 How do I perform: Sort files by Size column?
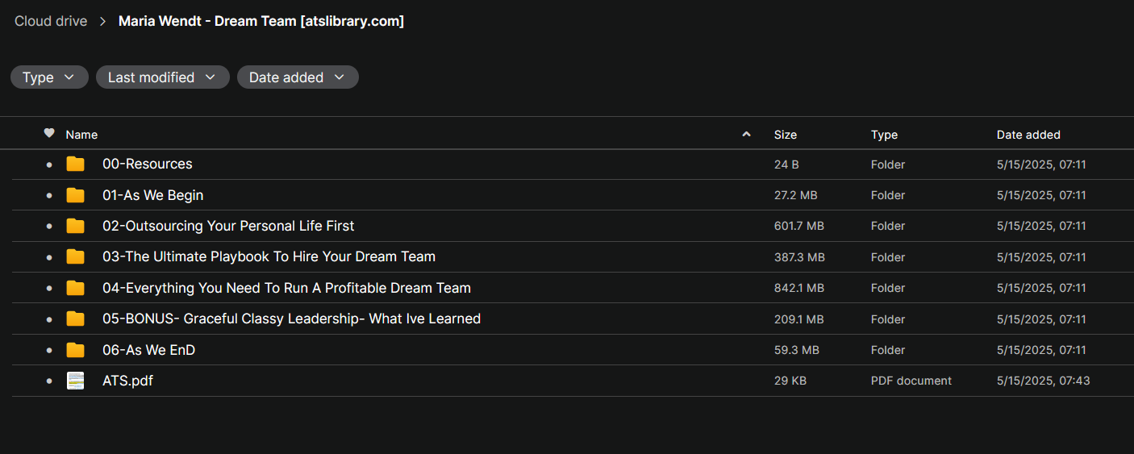click(785, 135)
